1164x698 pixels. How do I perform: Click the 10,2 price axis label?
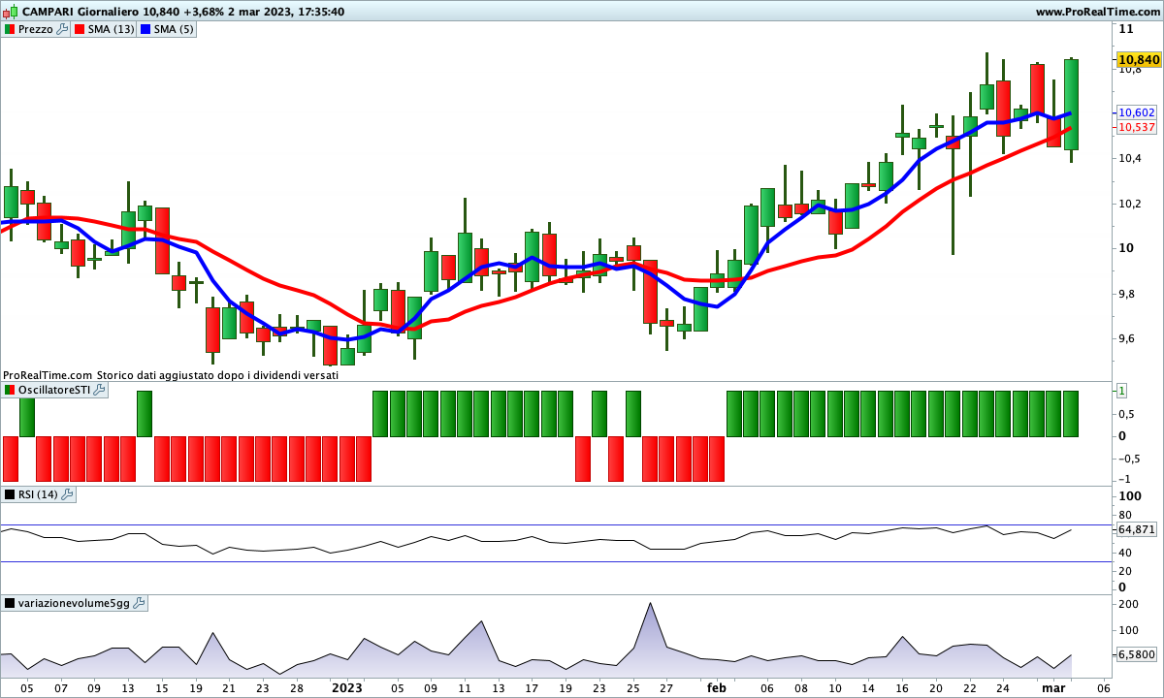point(1131,204)
